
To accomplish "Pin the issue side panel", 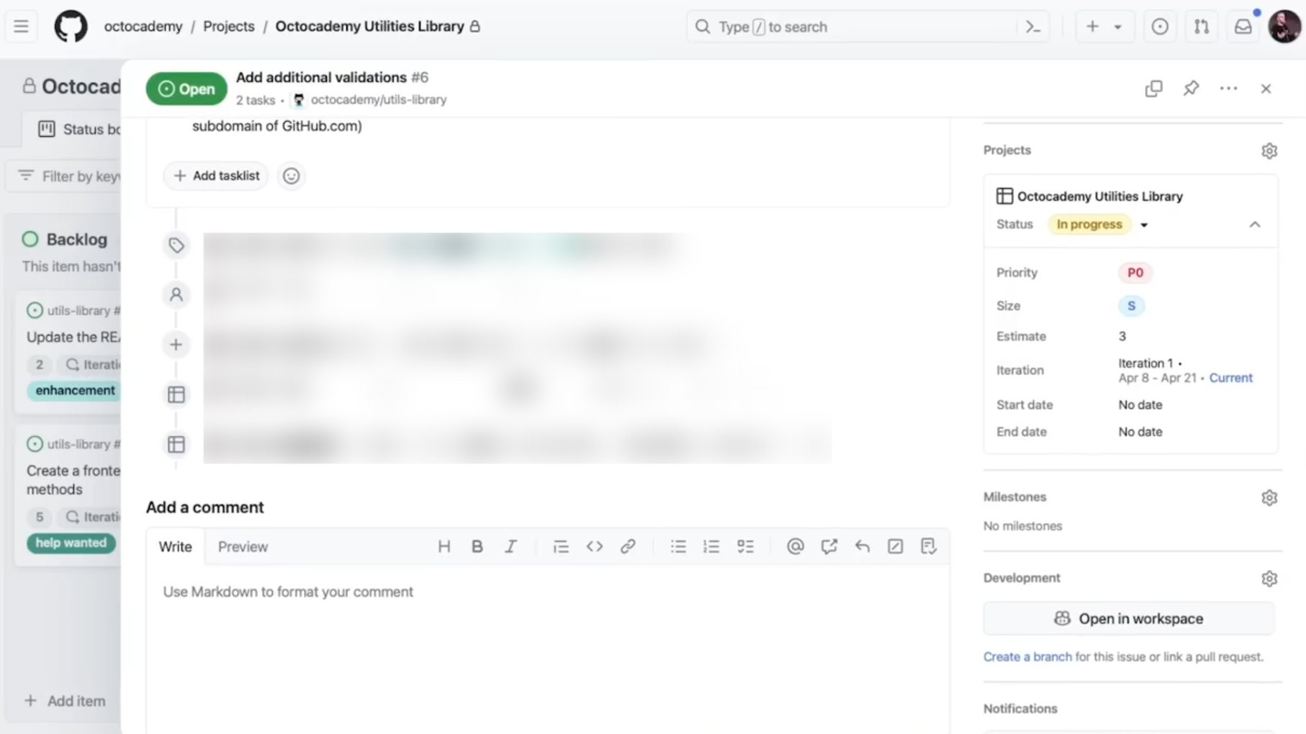I will click(1192, 89).
